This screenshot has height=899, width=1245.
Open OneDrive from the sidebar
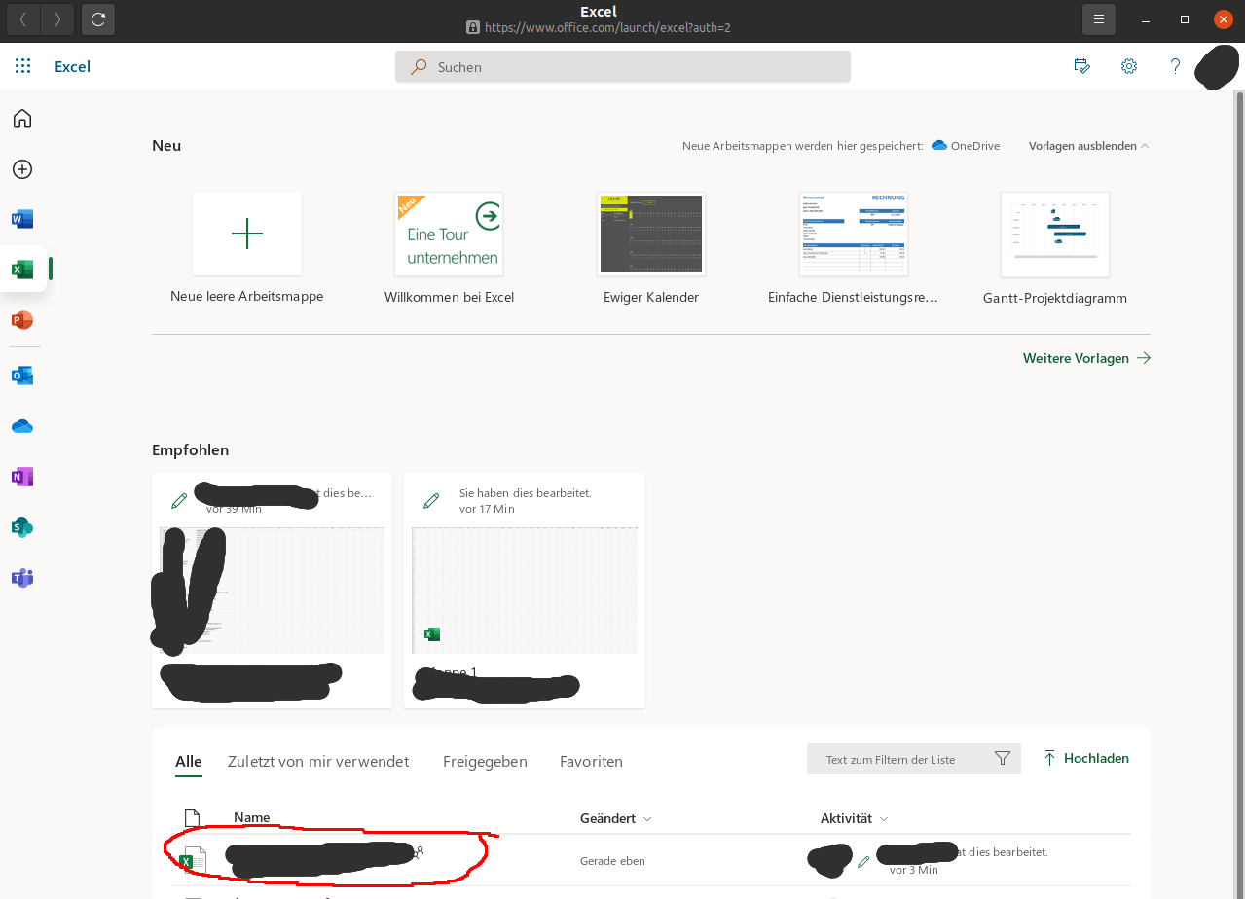point(22,426)
